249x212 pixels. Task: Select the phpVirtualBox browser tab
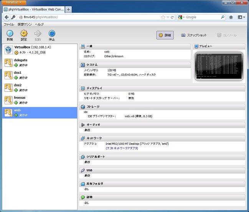[x=34, y=9]
